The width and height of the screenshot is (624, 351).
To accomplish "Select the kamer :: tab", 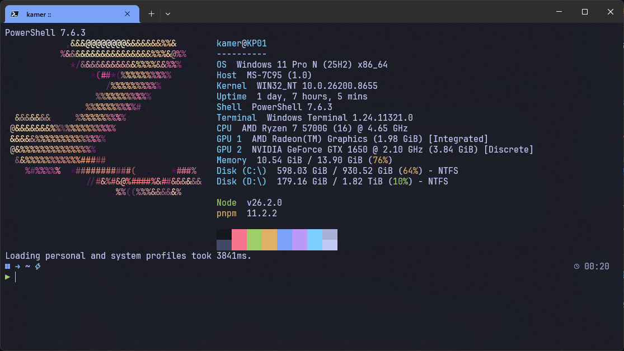I will 72,14.
